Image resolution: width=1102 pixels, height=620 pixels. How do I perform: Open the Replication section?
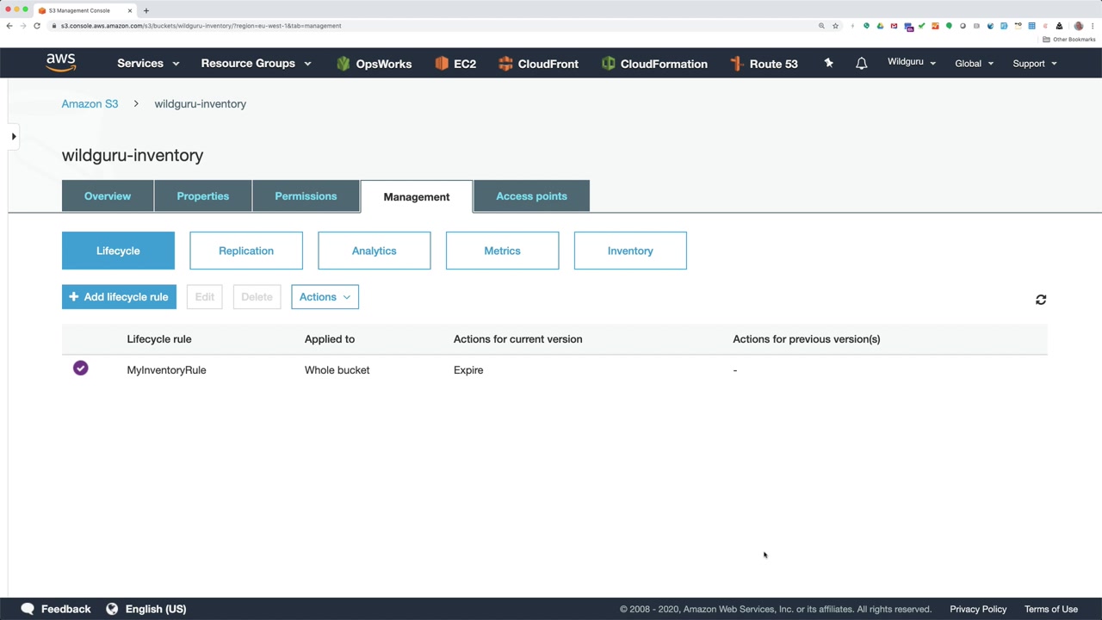[x=246, y=251]
